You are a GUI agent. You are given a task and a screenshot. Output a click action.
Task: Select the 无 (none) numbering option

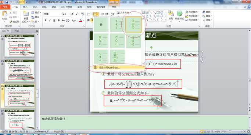101,25
